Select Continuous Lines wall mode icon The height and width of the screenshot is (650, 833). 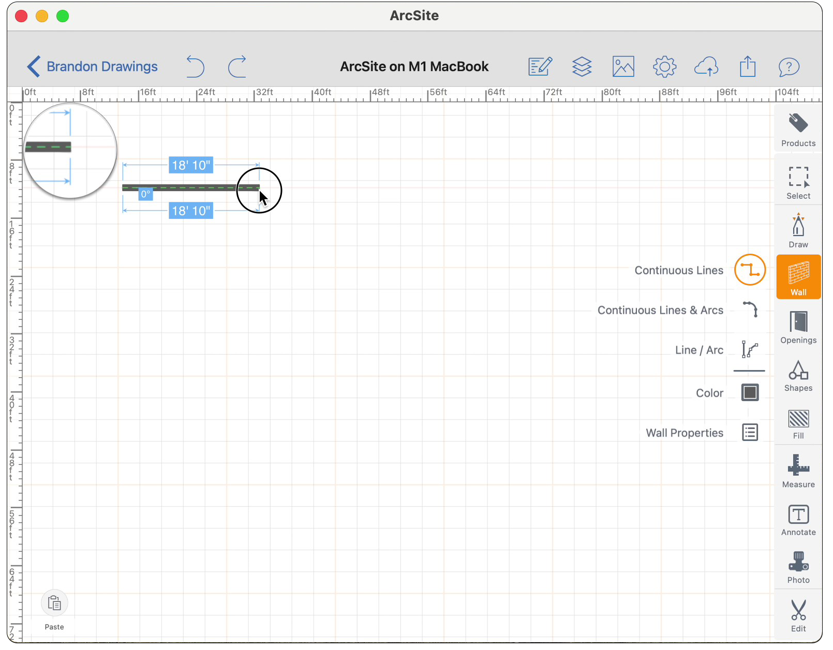click(750, 270)
